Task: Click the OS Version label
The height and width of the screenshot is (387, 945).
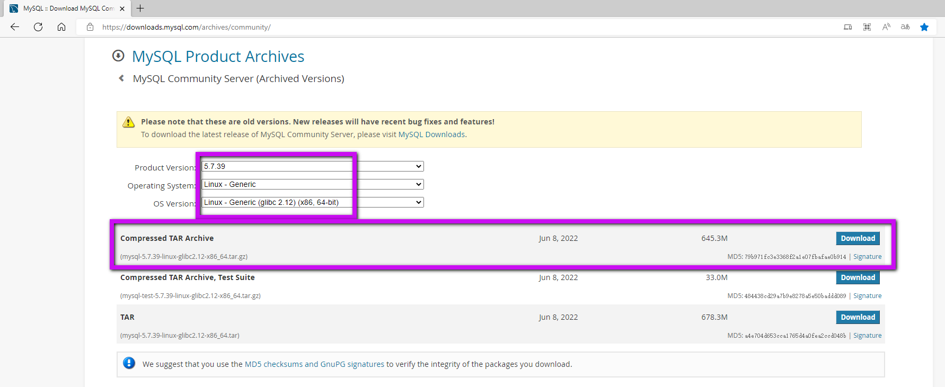Action: tap(174, 204)
